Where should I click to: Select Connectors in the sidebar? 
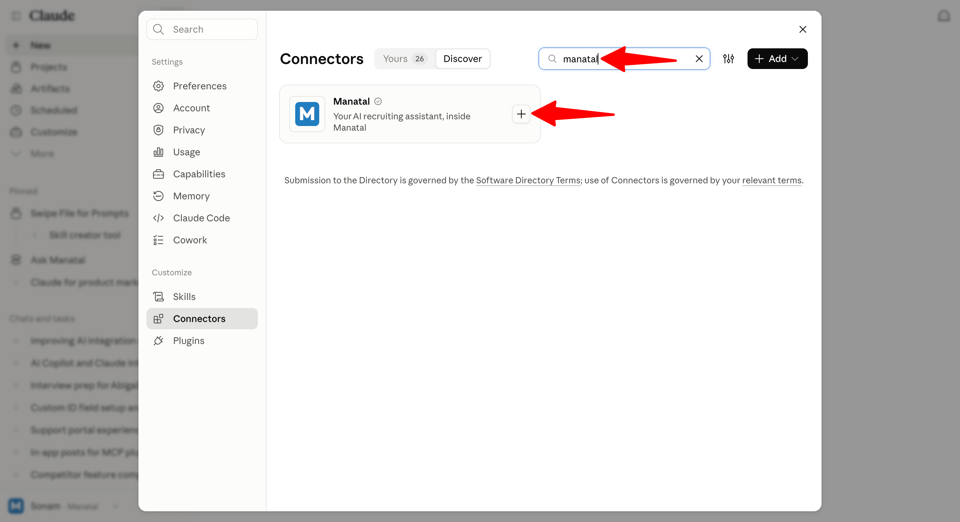202,318
